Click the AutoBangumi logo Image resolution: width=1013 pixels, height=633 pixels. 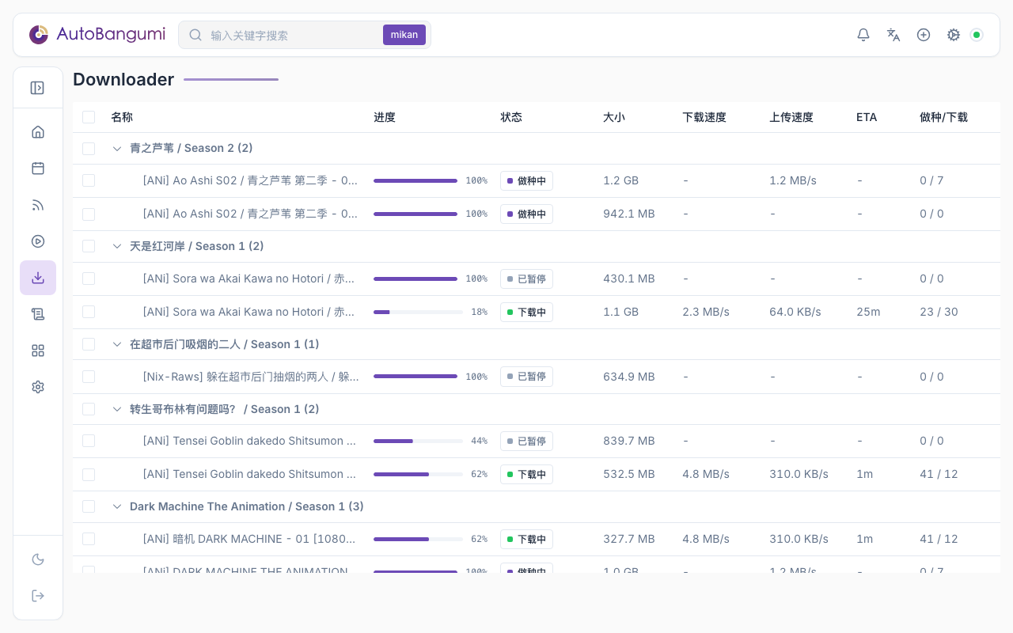(97, 35)
